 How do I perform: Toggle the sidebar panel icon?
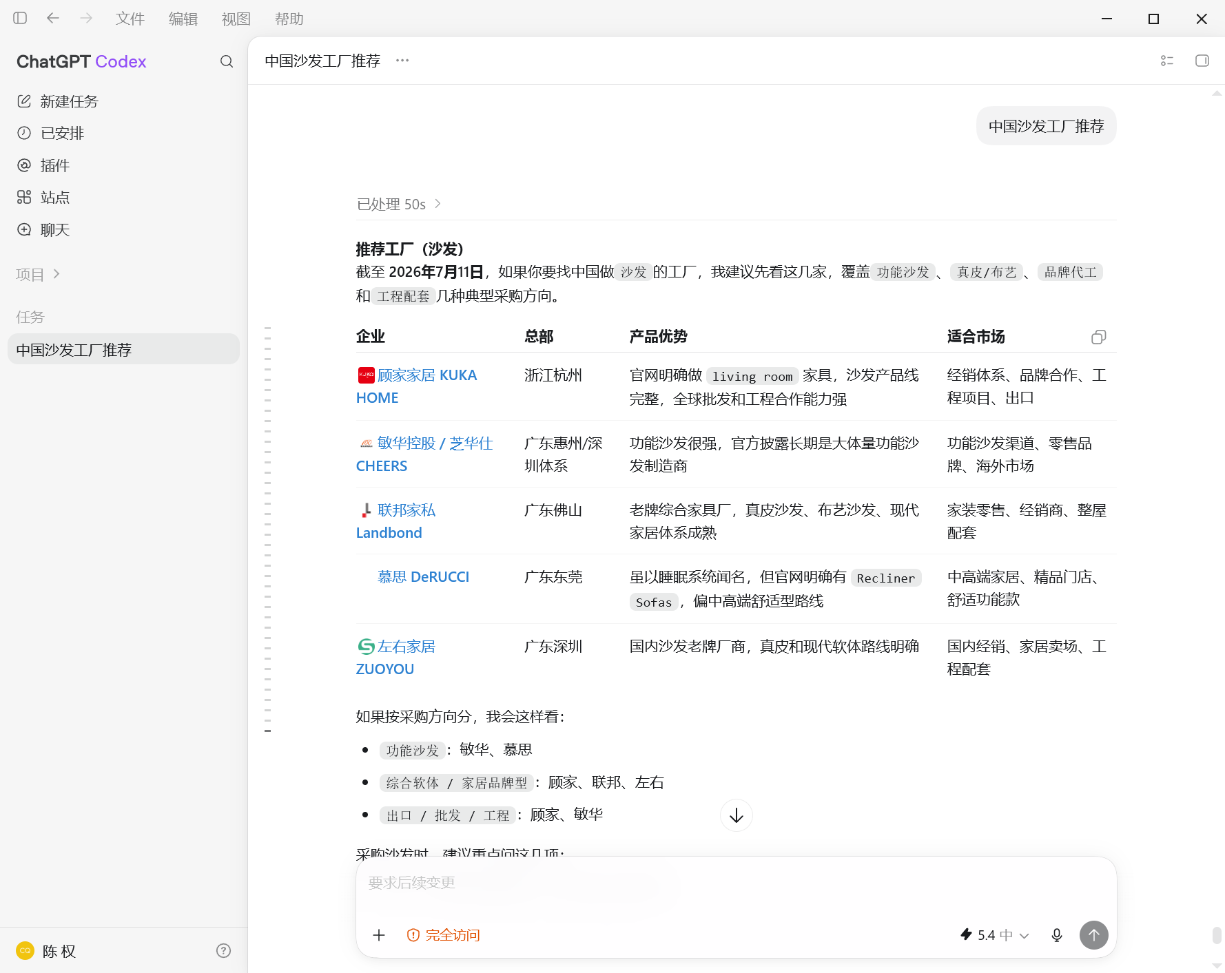(20, 19)
